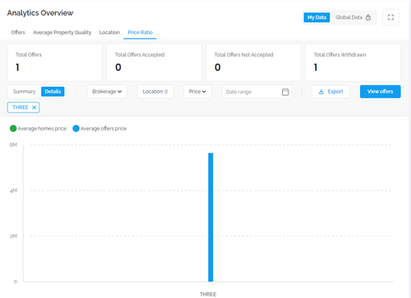
Task: Open the Location tab
Action: (x=109, y=33)
